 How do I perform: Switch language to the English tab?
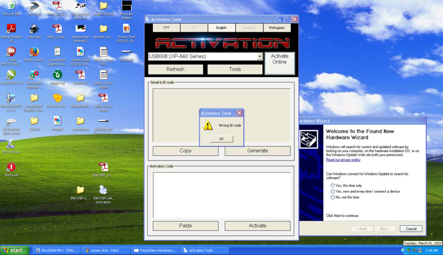pos(221,27)
